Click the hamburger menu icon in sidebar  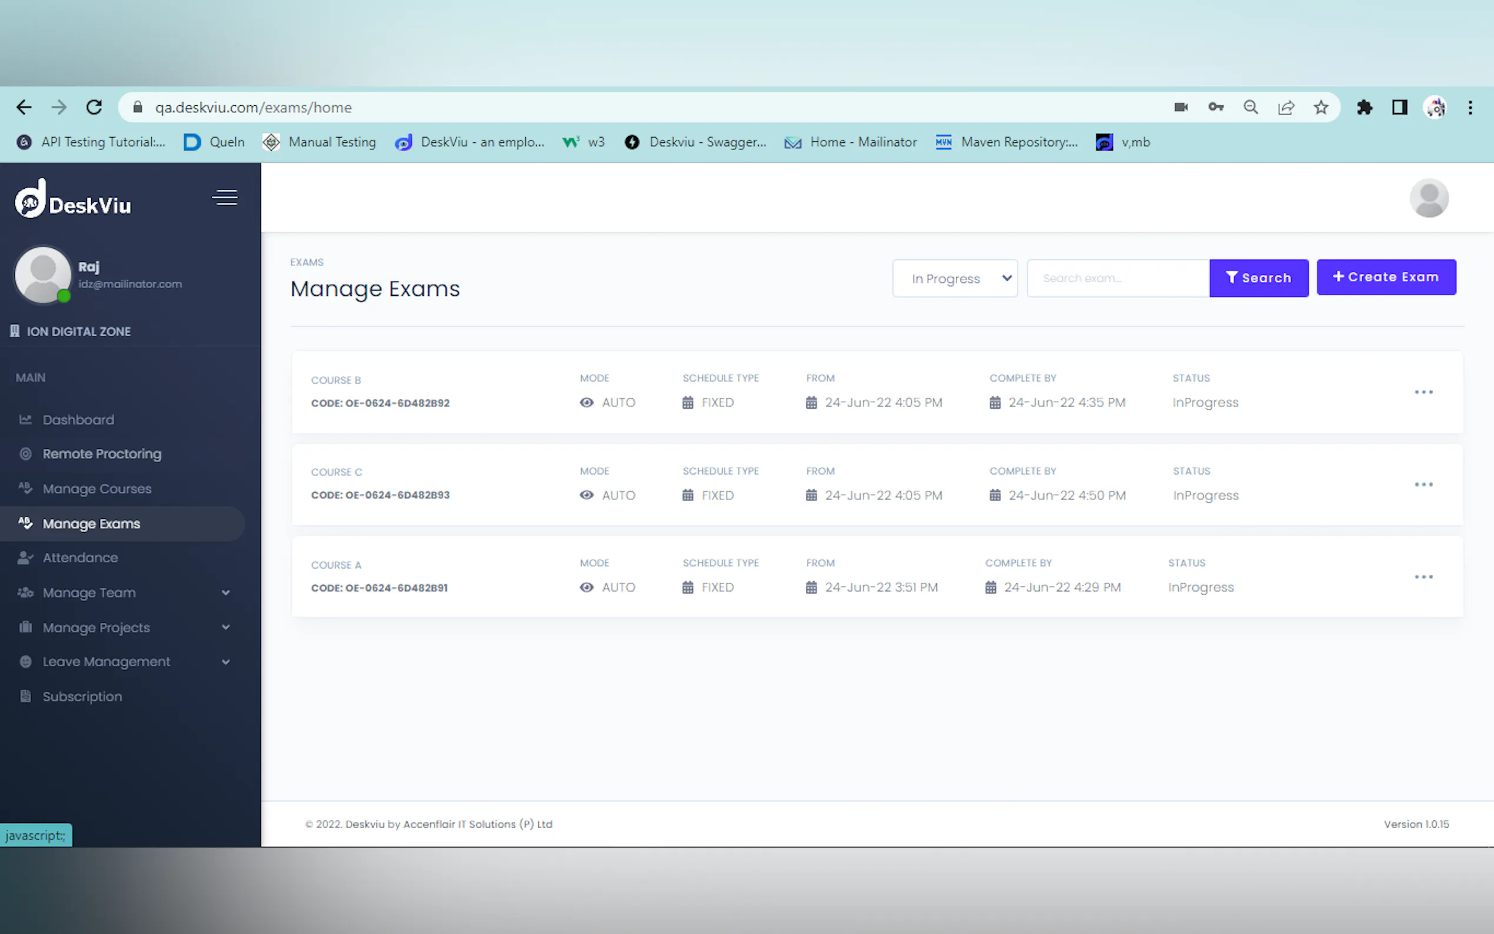click(x=225, y=197)
